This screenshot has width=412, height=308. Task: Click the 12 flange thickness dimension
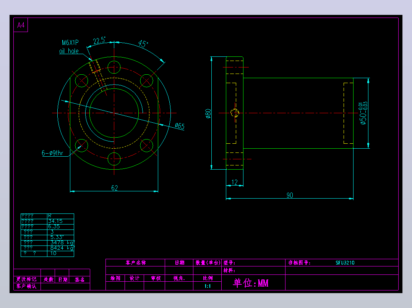point(234,182)
